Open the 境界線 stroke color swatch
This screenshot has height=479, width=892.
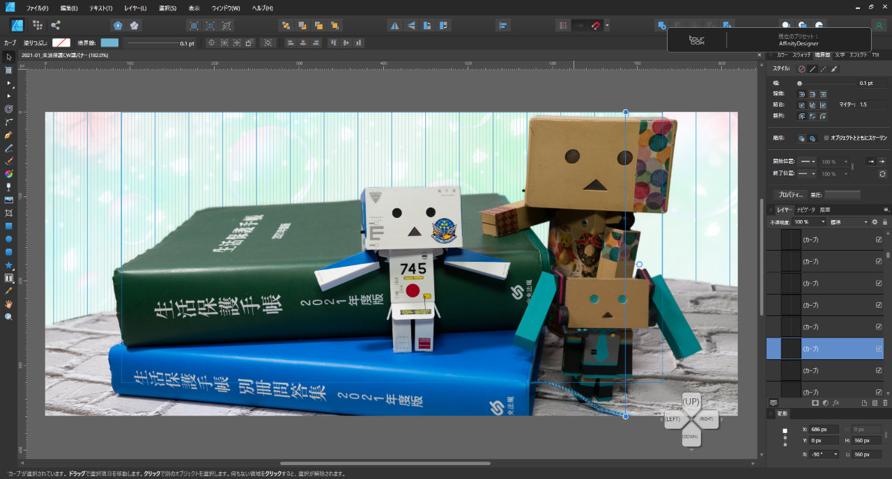109,43
